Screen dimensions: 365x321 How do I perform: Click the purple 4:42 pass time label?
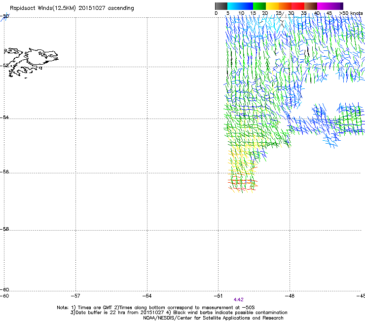[x=238, y=300]
